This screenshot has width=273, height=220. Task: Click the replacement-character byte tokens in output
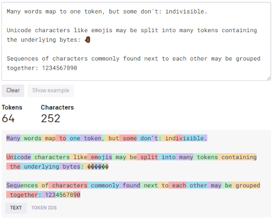(x=98, y=167)
